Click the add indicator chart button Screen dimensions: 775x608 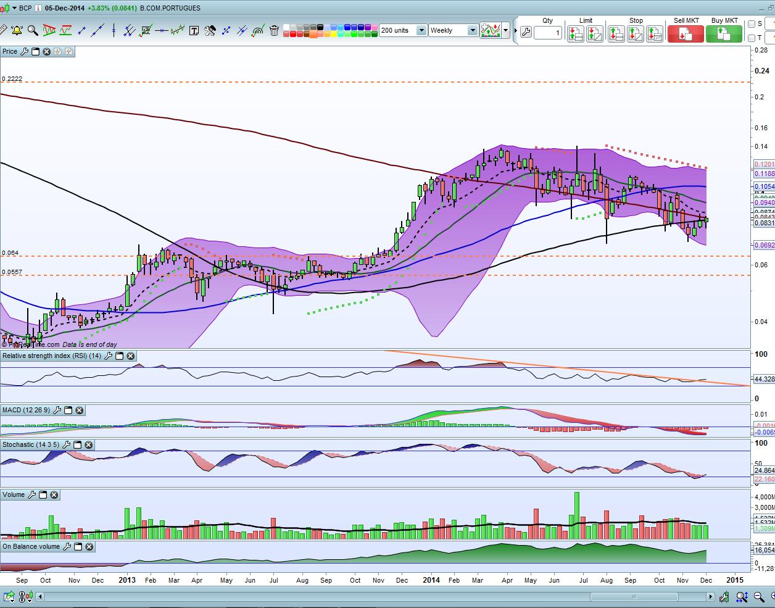pyautogui.click(x=491, y=30)
